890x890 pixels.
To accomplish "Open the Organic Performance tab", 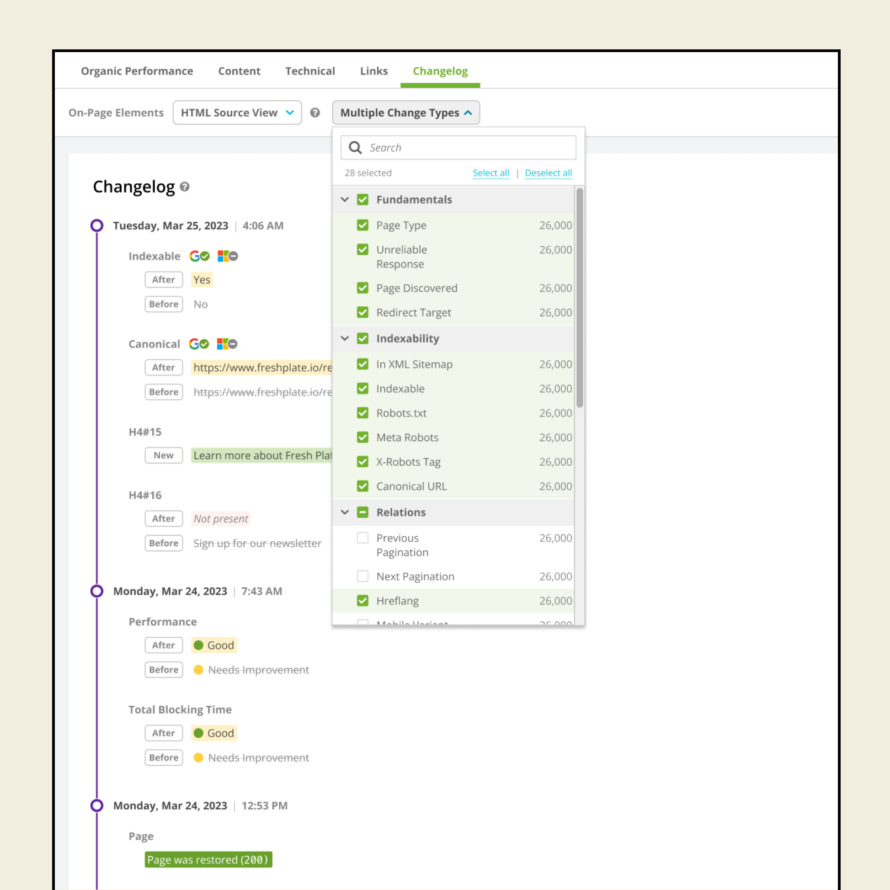I will coord(137,71).
